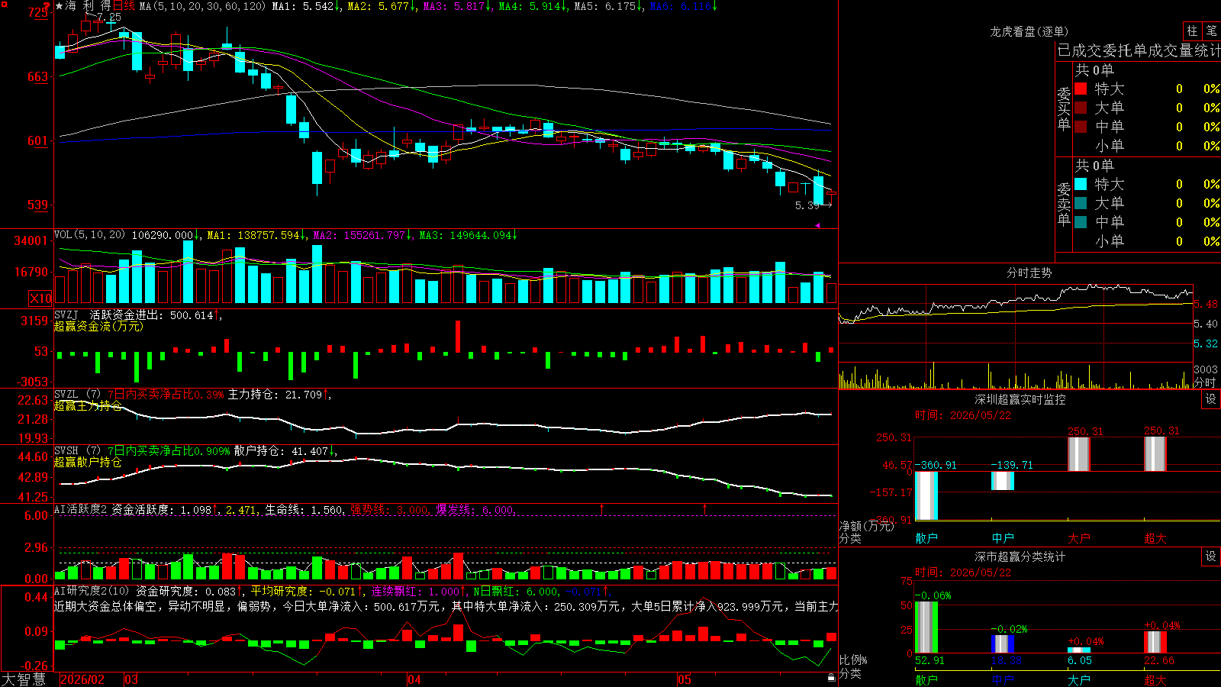Click the red up-arrow signal near May in AI活跃度
Viewport: 1221px width, 687px height.
coord(704,508)
